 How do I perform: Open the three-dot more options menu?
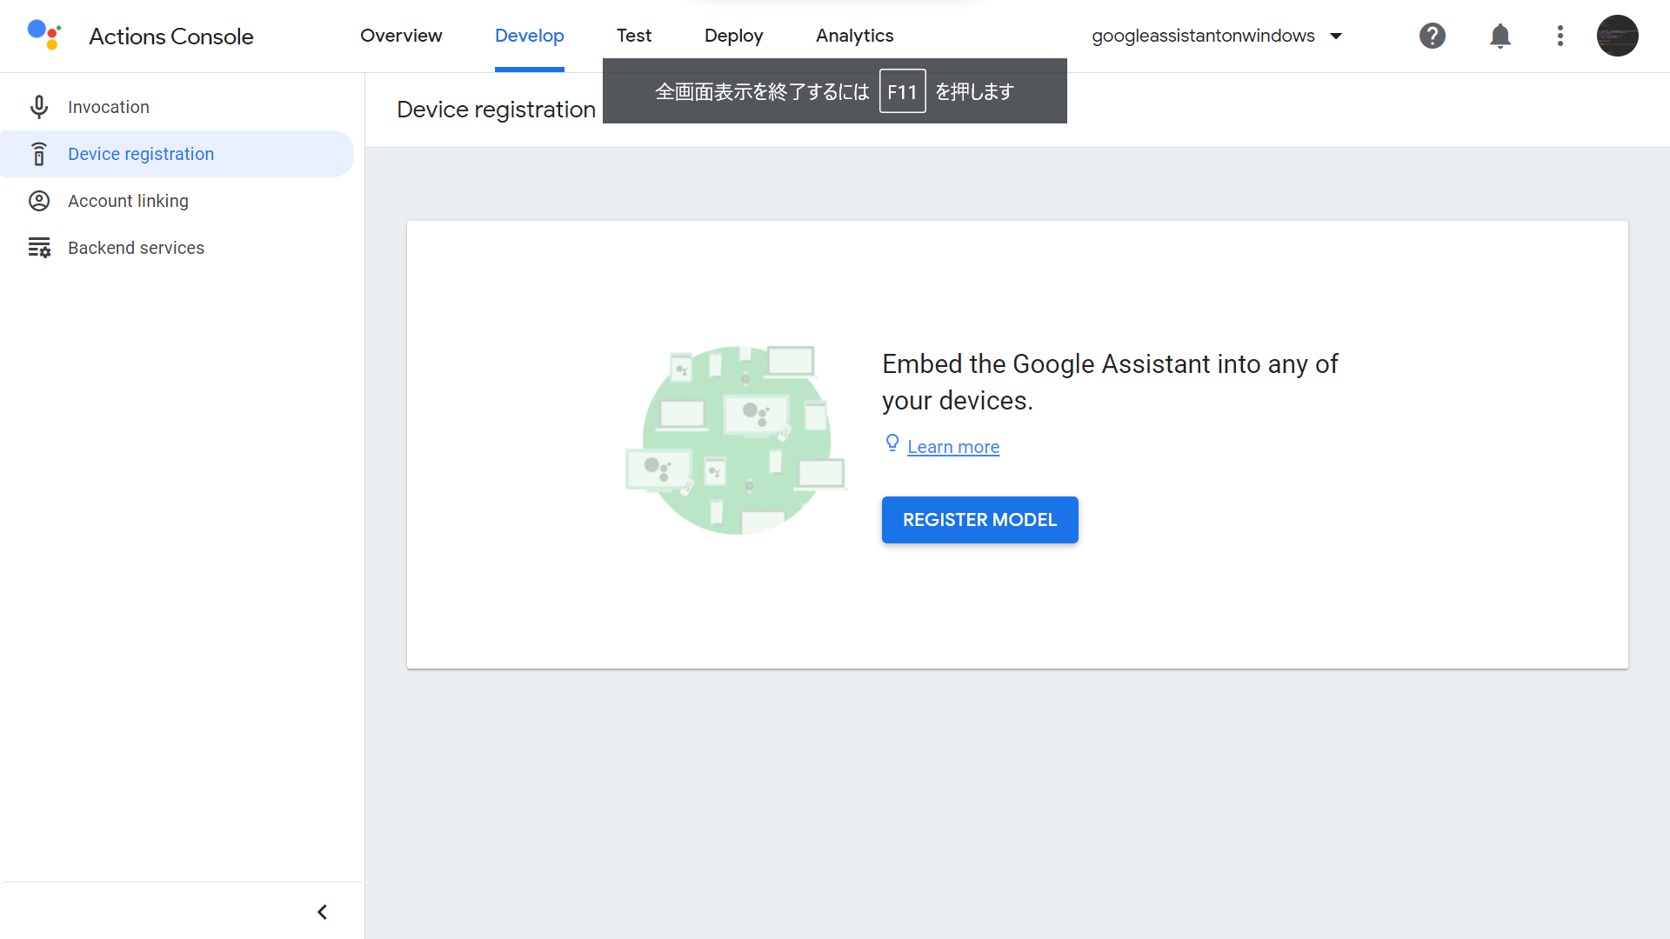tap(1560, 36)
